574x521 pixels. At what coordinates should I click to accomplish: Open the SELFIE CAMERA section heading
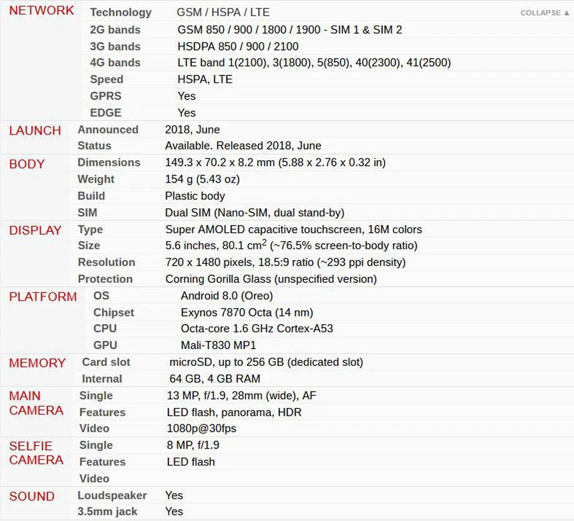(36, 453)
